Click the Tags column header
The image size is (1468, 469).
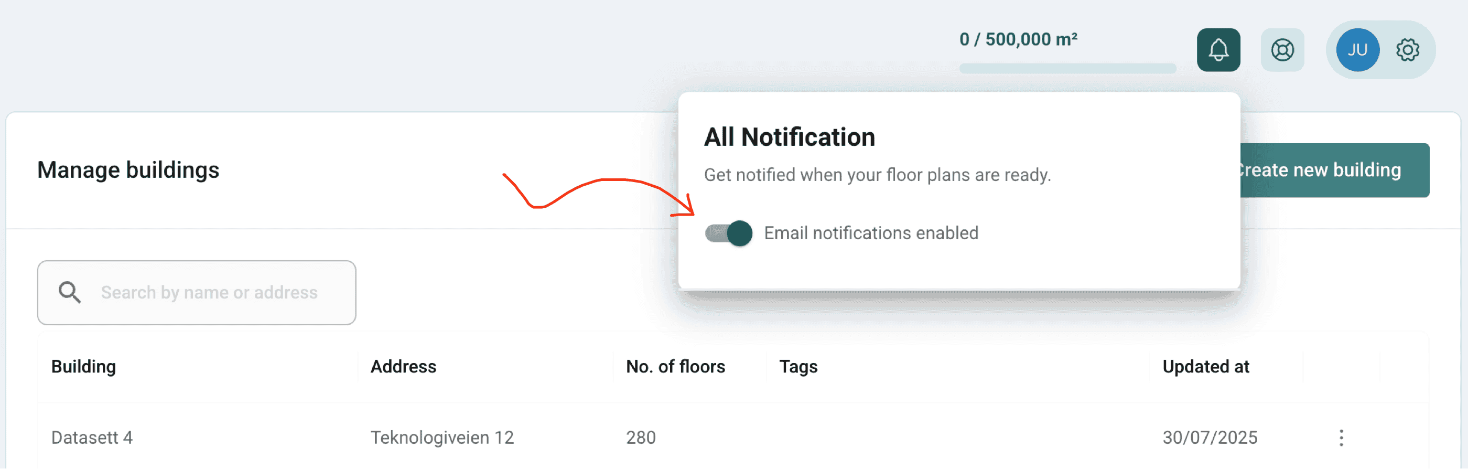(x=798, y=366)
